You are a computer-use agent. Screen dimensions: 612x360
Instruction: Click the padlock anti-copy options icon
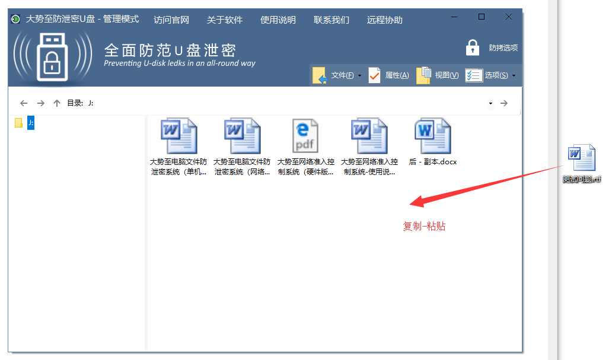coord(473,47)
